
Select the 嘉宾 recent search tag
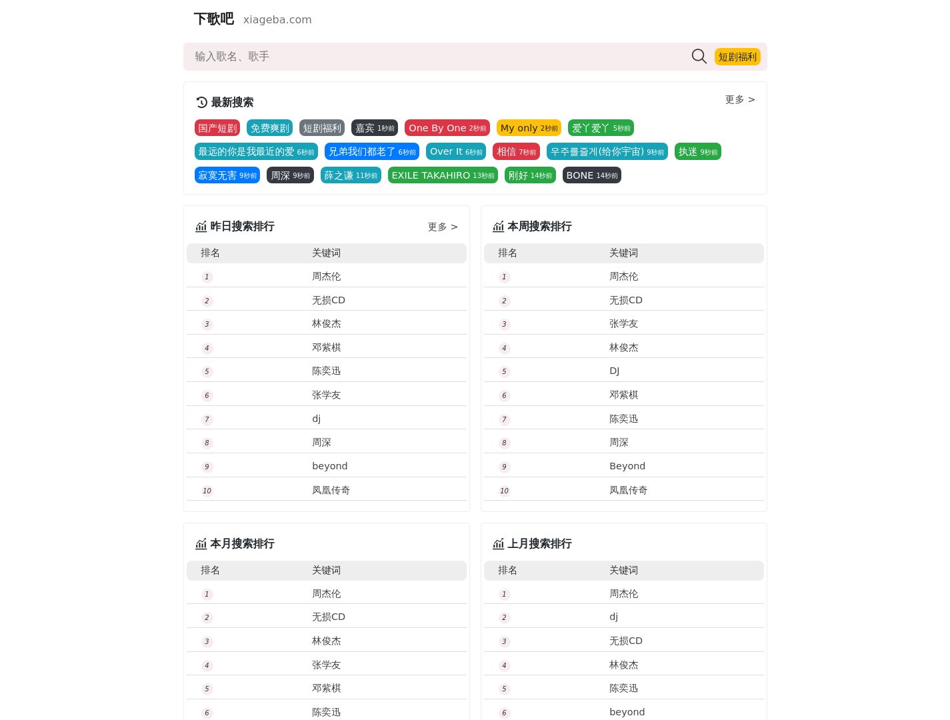point(375,128)
